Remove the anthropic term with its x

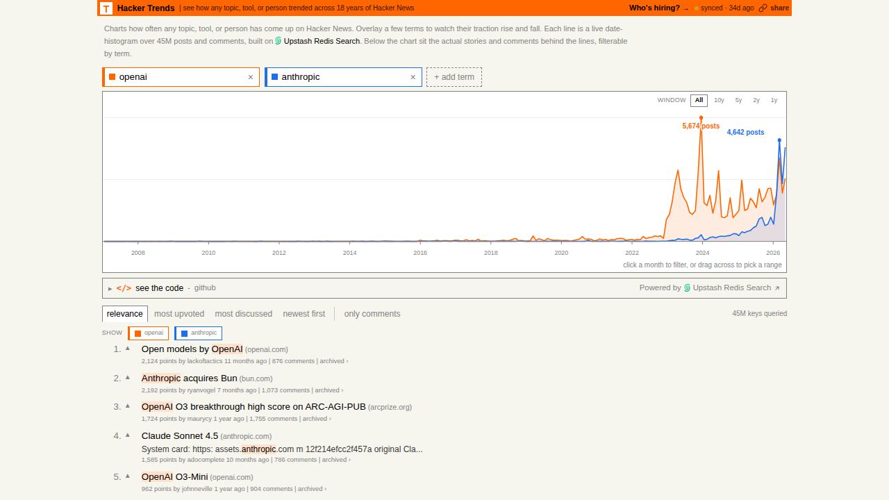(x=413, y=77)
